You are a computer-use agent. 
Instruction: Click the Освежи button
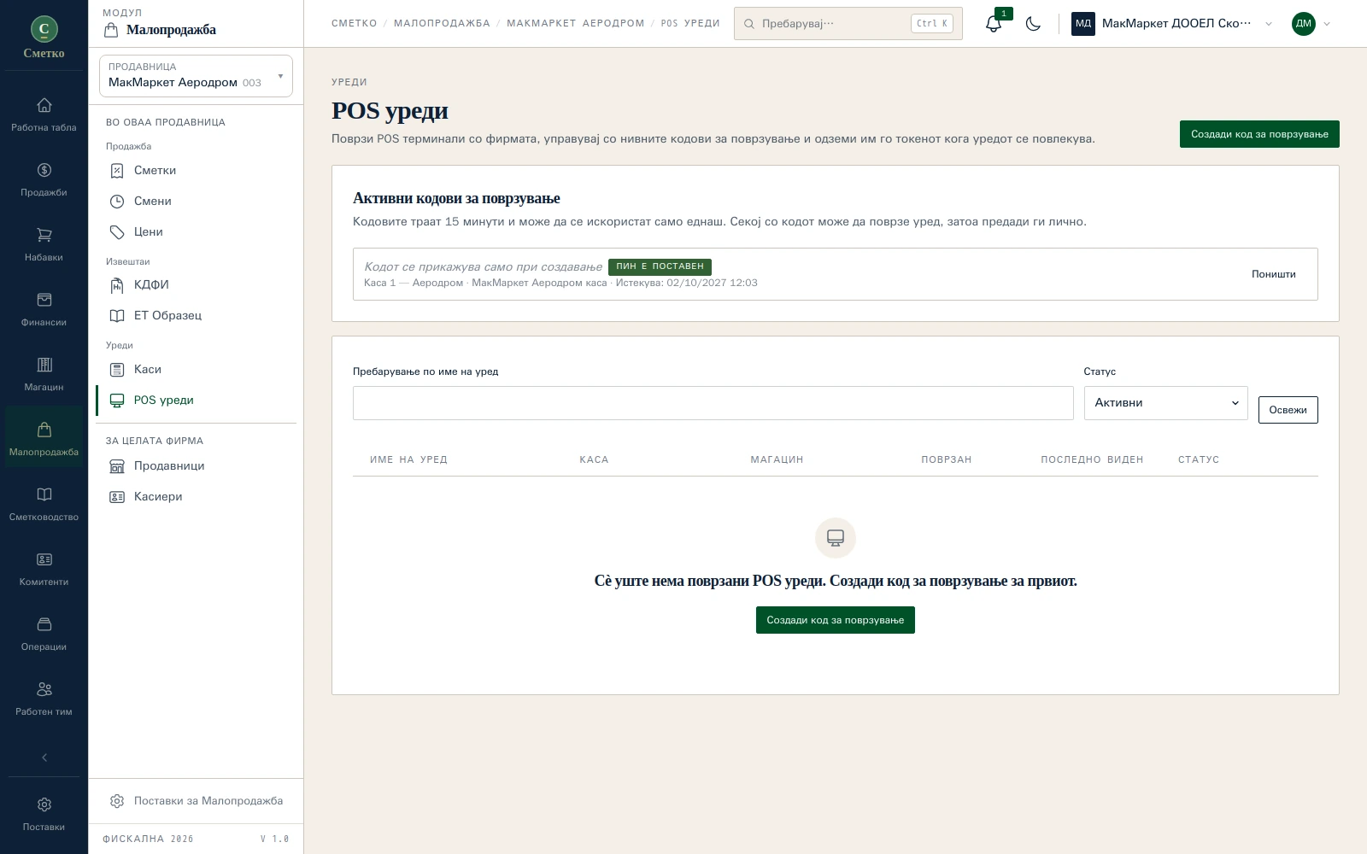[x=1288, y=410]
